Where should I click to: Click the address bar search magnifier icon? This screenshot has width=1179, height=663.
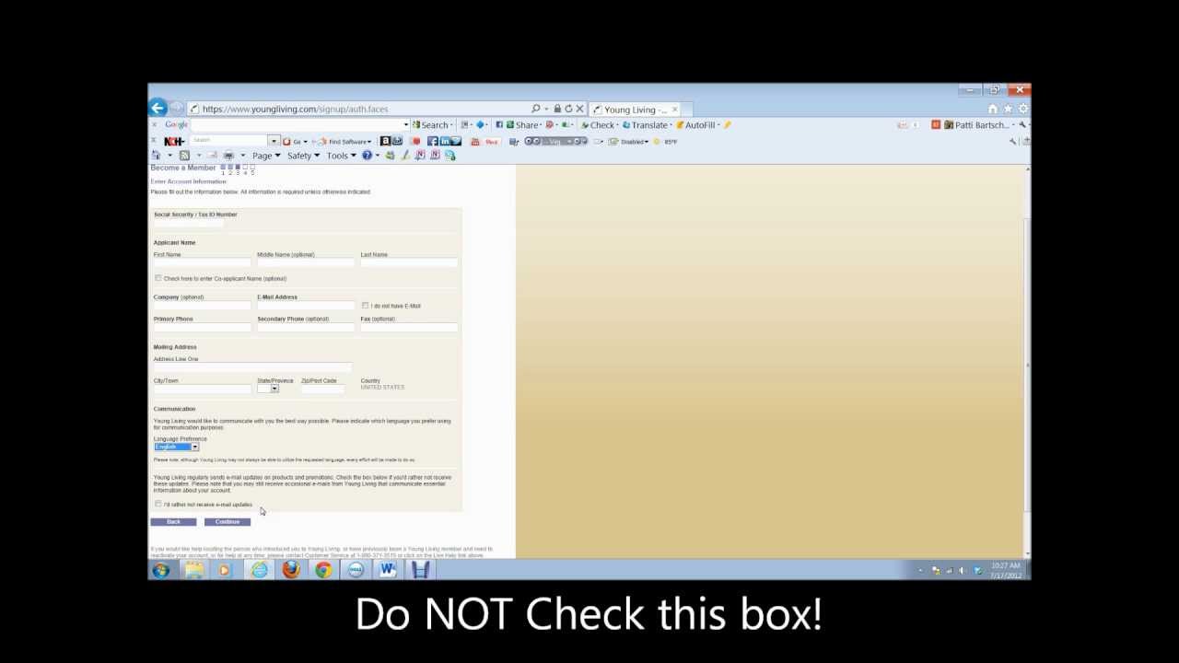[536, 109]
